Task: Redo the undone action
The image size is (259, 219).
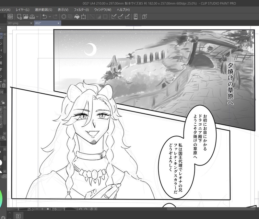Action: tap(55, 17)
